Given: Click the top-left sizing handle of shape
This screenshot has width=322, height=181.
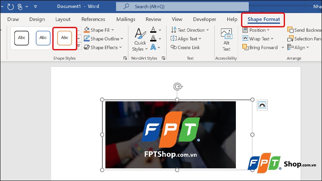Looking at the screenshot, I should 102,100.
